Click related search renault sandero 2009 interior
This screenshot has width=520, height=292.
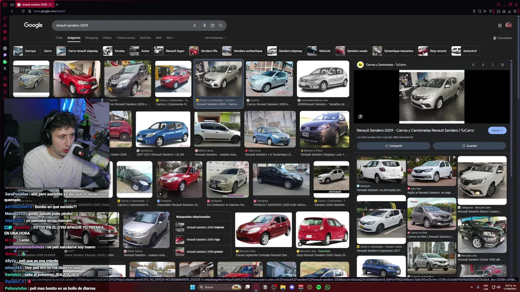point(203,228)
